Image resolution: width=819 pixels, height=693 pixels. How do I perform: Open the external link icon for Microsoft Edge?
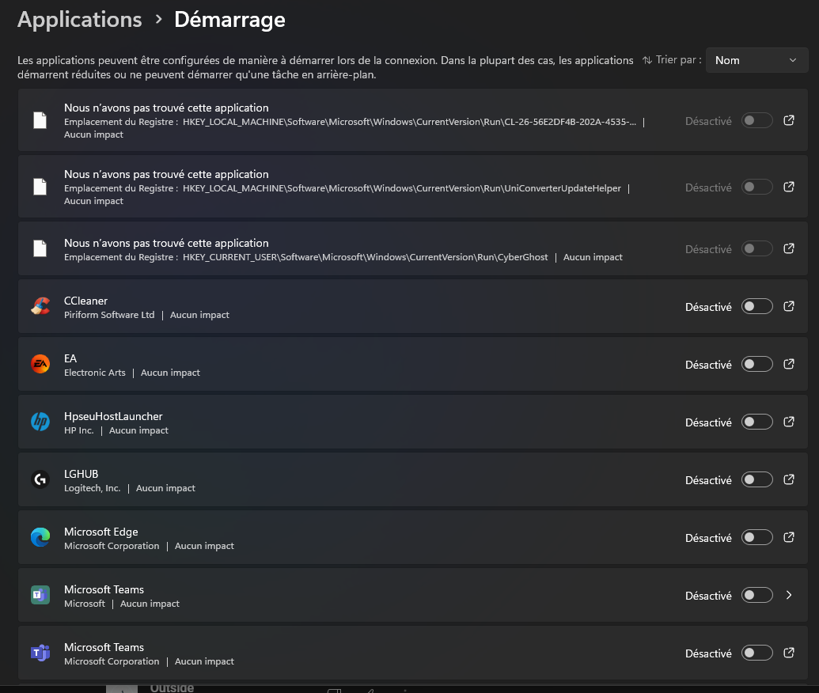789,537
